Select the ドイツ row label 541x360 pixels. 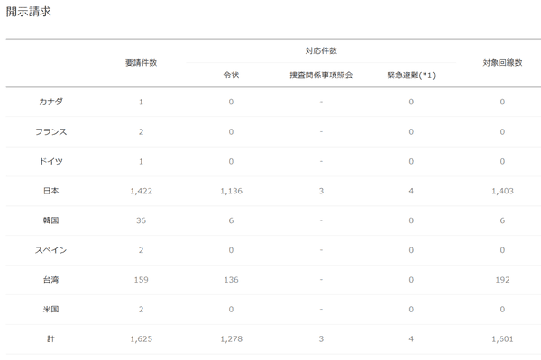(50, 161)
